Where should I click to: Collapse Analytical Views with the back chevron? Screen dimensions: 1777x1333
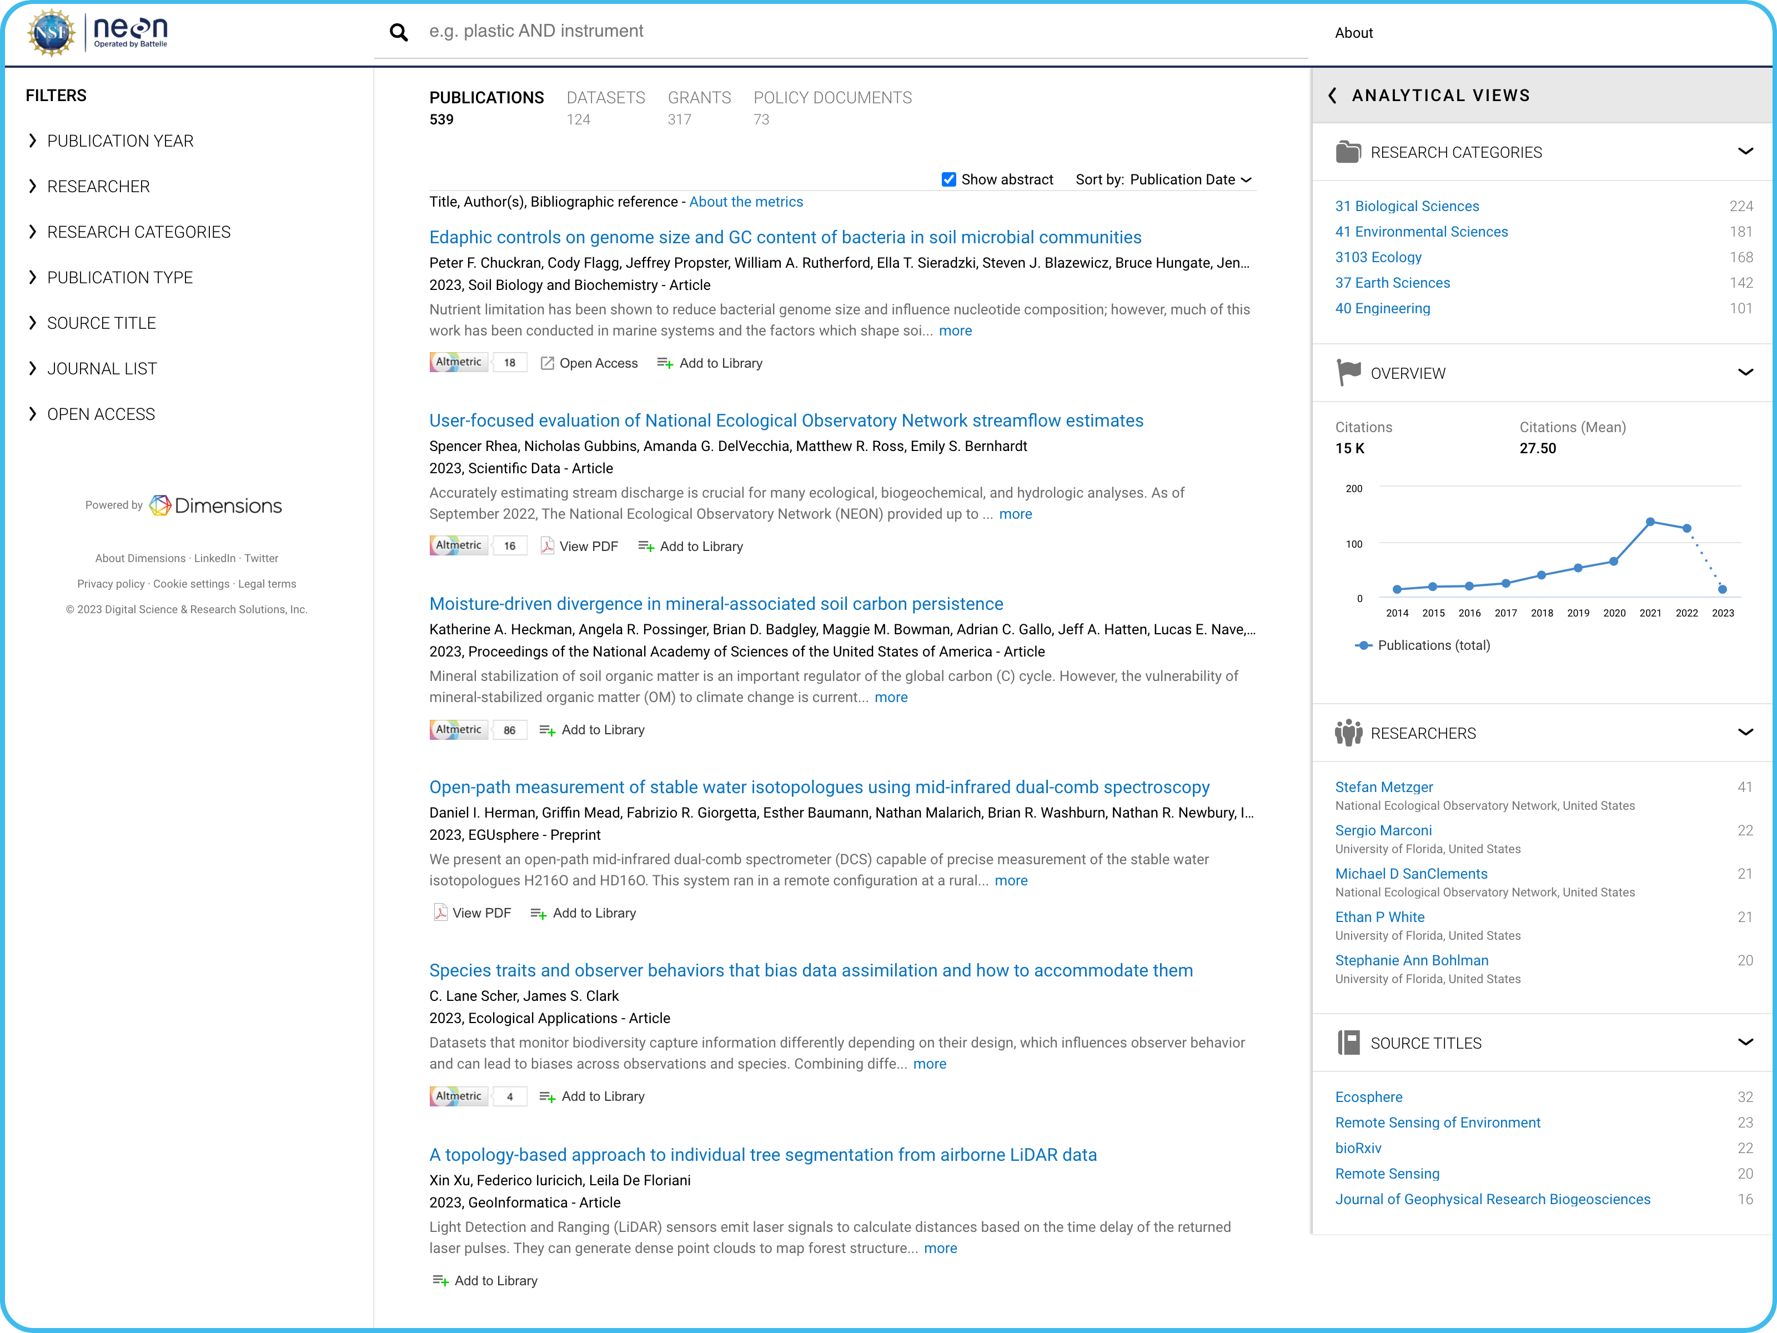1333,96
